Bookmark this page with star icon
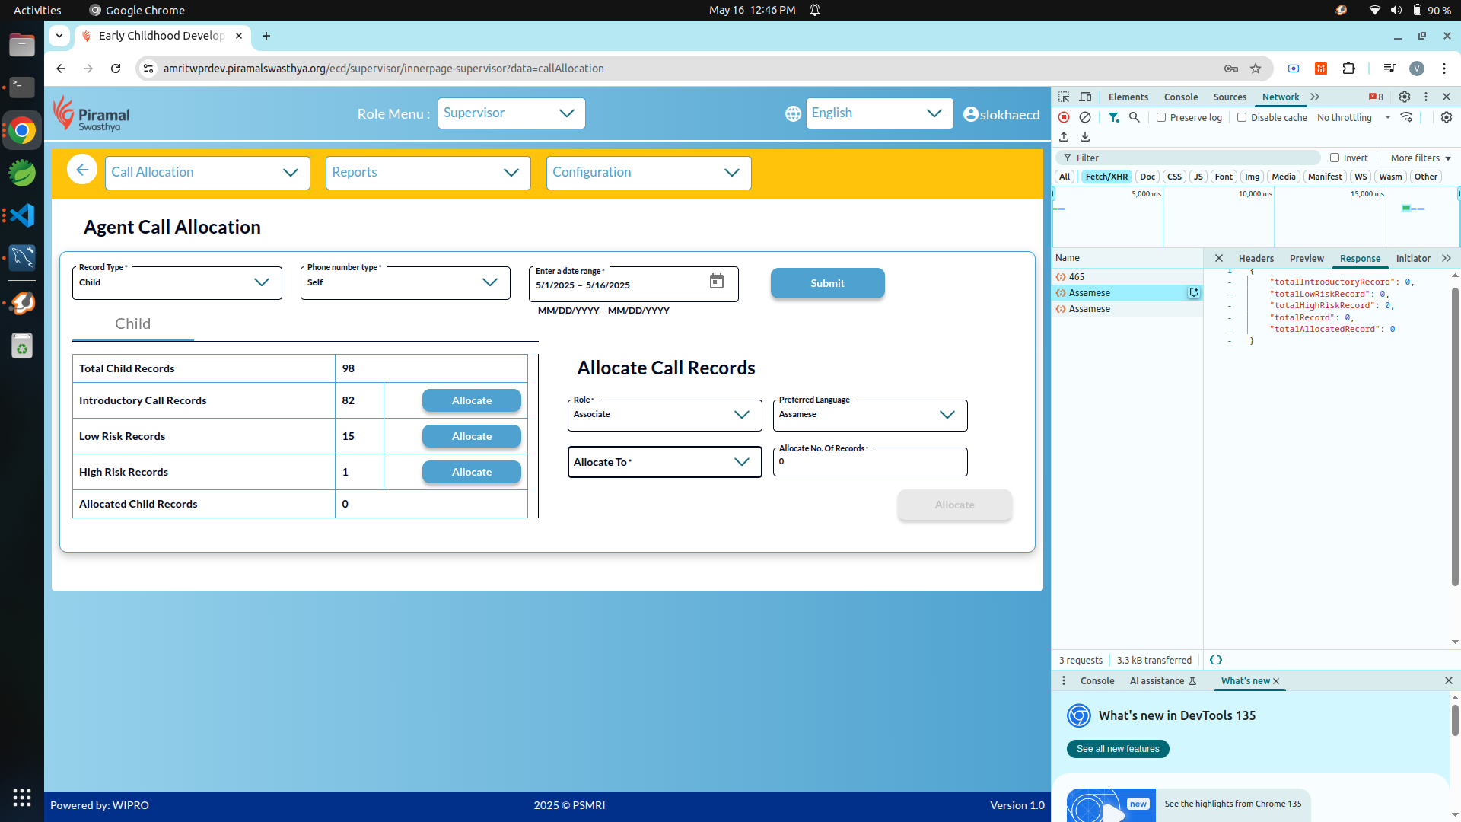Image resolution: width=1461 pixels, height=822 pixels. pyautogui.click(x=1256, y=68)
